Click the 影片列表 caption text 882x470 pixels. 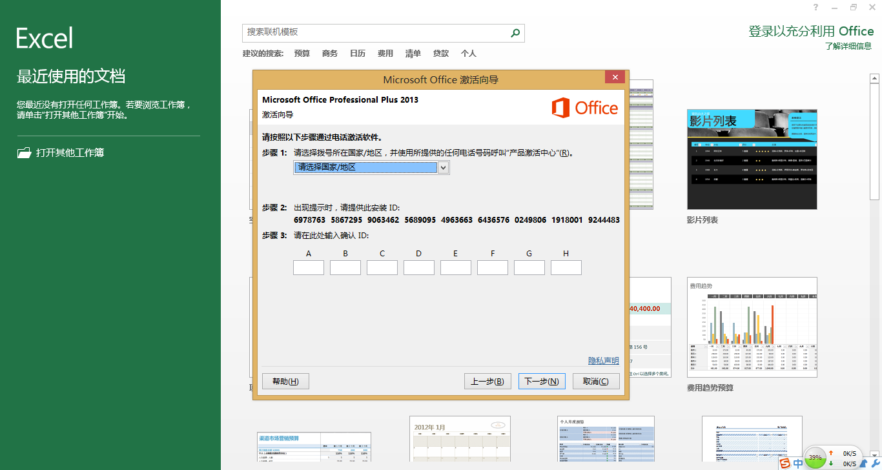click(x=703, y=220)
